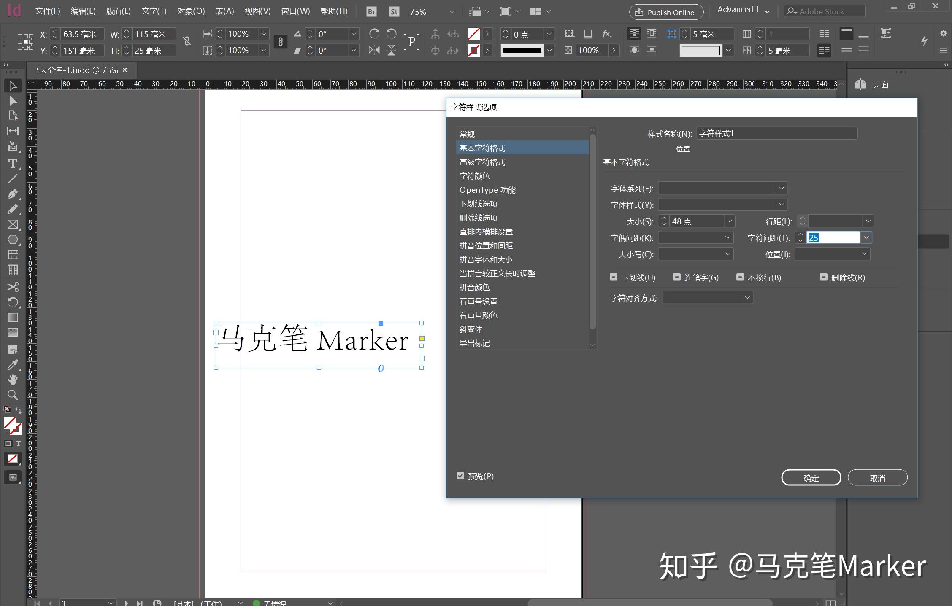
Task: Select the Pen tool
Action: 13,194
